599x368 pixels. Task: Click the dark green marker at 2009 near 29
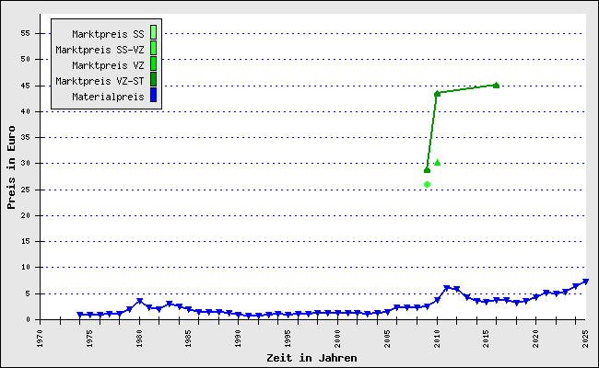427,170
